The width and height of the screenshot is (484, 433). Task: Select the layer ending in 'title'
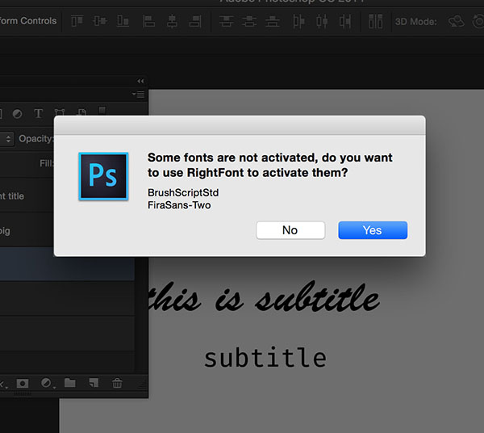pyautogui.click(x=27, y=195)
